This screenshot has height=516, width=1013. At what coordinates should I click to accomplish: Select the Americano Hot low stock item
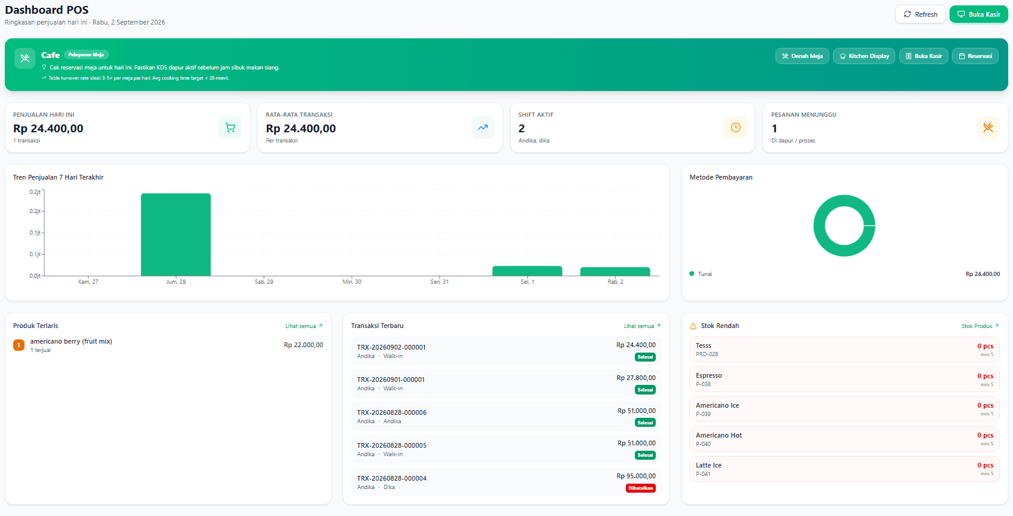[844, 439]
